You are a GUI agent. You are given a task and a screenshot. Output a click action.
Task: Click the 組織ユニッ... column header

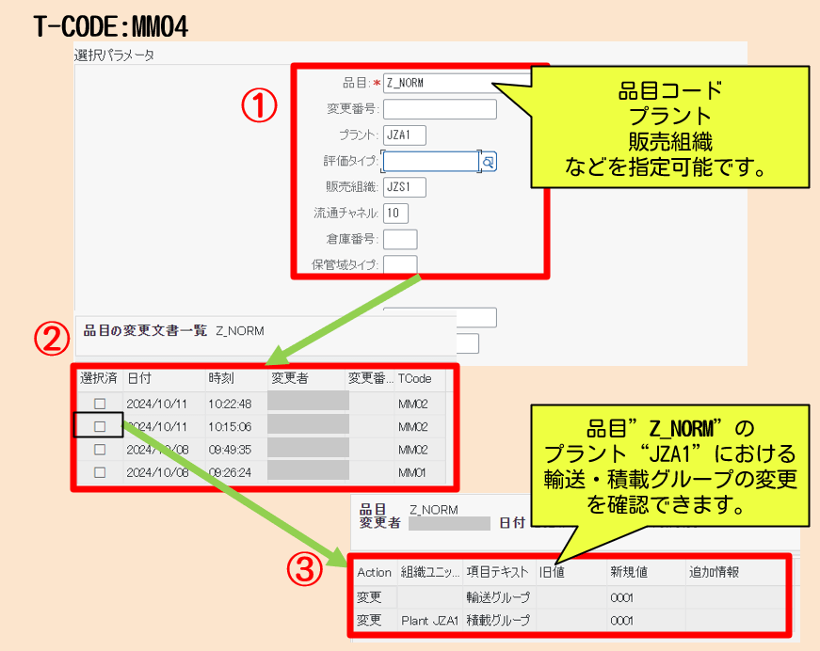430,572
